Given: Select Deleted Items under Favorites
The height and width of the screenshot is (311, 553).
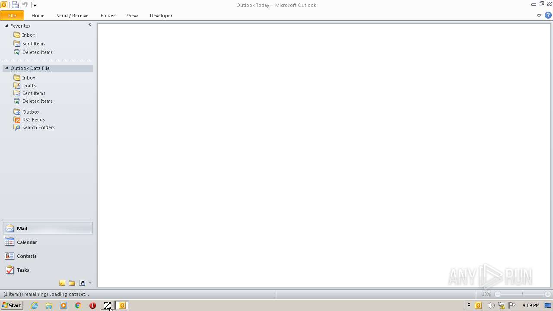Looking at the screenshot, I should pos(38,52).
